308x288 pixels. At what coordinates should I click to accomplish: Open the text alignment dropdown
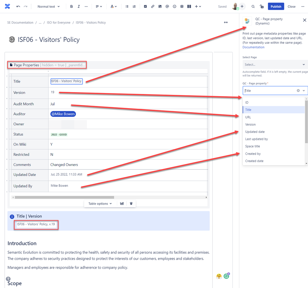(99, 6)
